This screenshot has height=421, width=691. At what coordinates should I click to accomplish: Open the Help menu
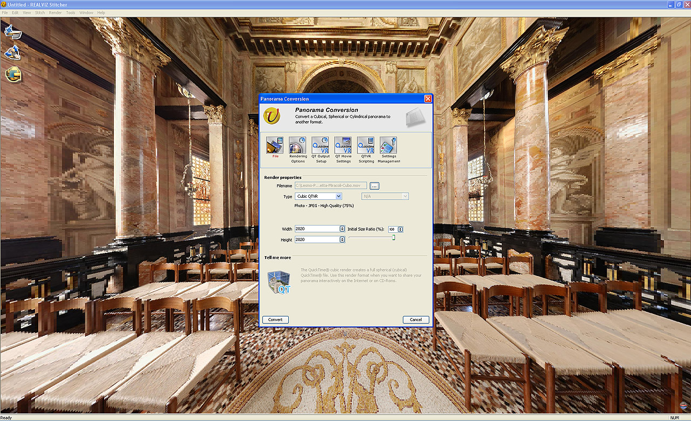coord(101,12)
